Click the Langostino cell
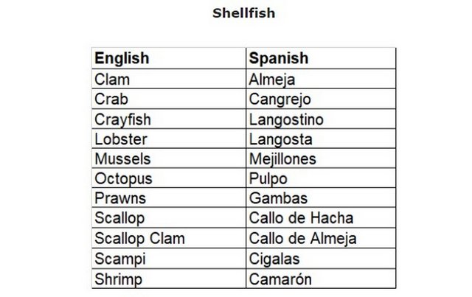This screenshot has height=297, width=472. [286, 119]
